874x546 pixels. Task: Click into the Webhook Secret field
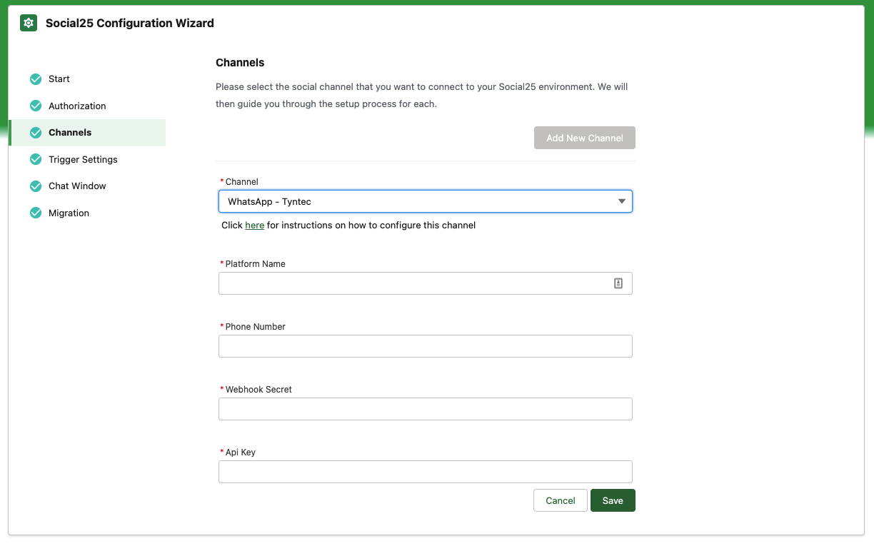click(425, 409)
